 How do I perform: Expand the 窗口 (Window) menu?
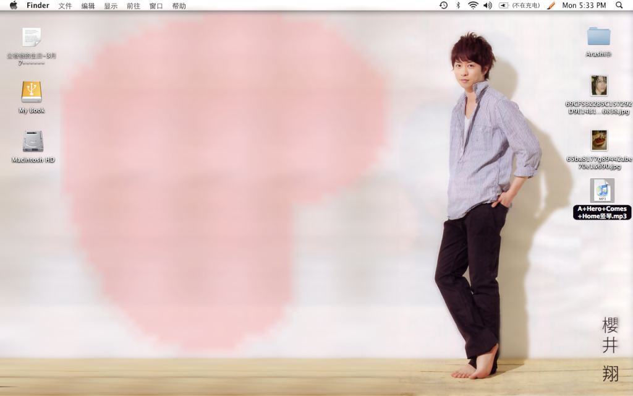pyautogui.click(x=156, y=6)
